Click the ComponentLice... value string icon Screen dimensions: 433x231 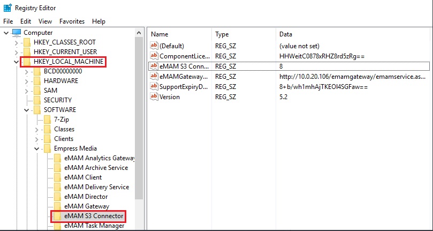pos(154,56)
